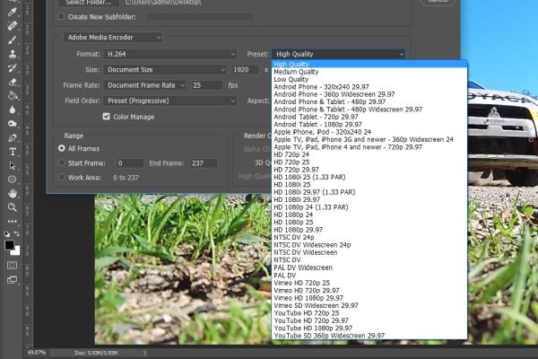Viewport: 538px width, 359px height.
Task: Click the frame rate field showing 25
Action: tap(207, 85)
